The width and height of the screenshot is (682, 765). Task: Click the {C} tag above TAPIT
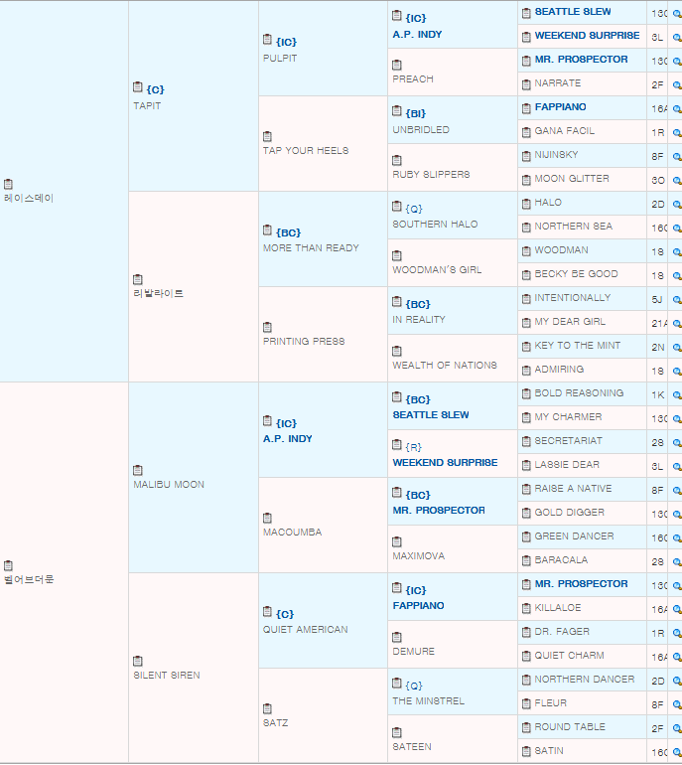pos(156,89)
